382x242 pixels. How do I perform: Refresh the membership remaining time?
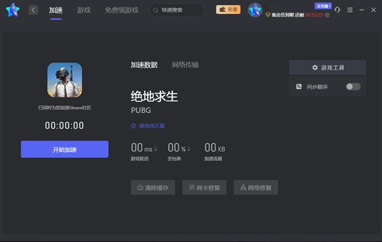327,15
